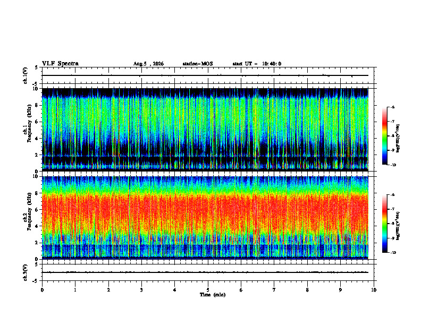
Task: Click the time axis tick label "0"
Action: tap(42, 290)
